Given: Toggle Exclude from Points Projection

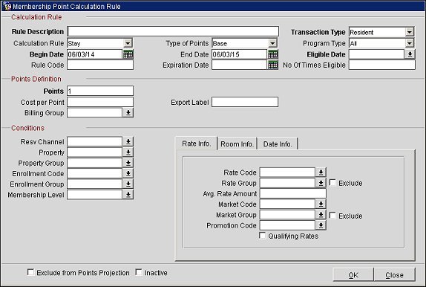Looking at the screenshot, I should point(30,272).
